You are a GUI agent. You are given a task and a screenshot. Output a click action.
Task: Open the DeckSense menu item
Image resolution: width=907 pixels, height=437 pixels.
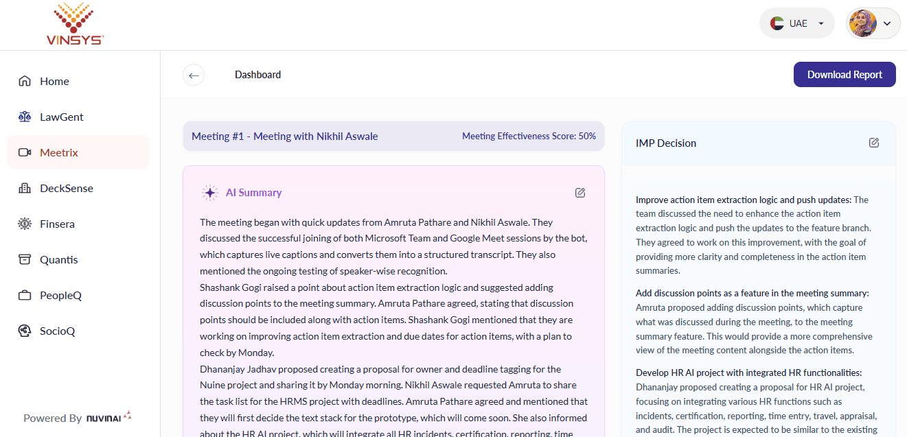click(78, 188)
